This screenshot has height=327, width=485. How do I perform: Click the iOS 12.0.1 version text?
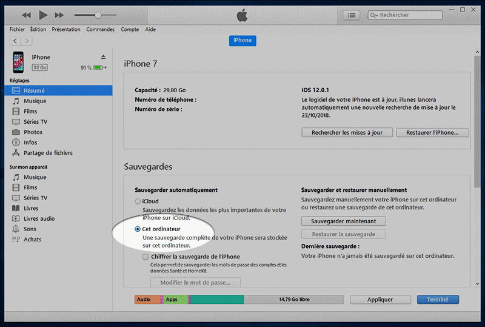coord(315,90)
